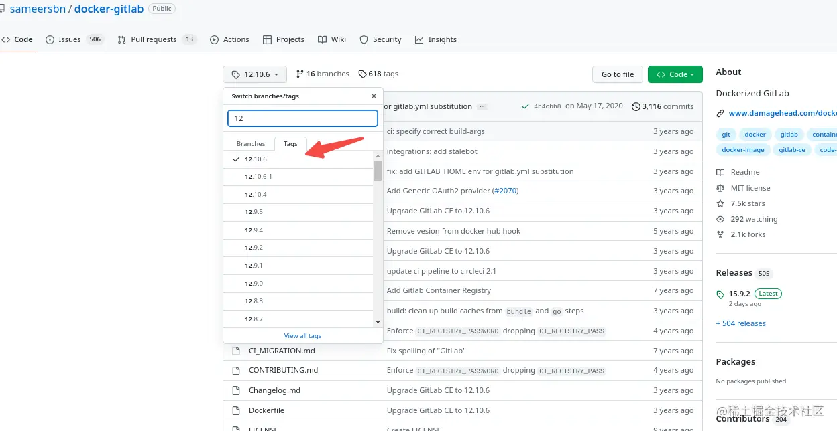The height and width of the screenshot is (431, 837).
Task: Go to Pull requests tab
Action: pos(156,39)
